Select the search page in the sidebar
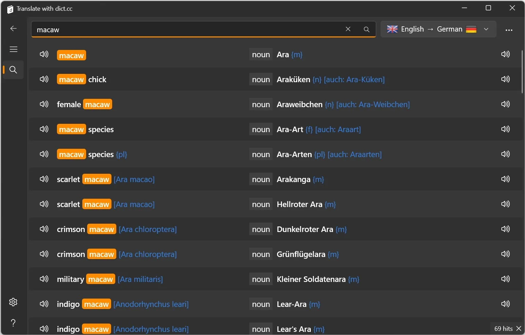Screen dimensions: 525x335 pos(13,70)
